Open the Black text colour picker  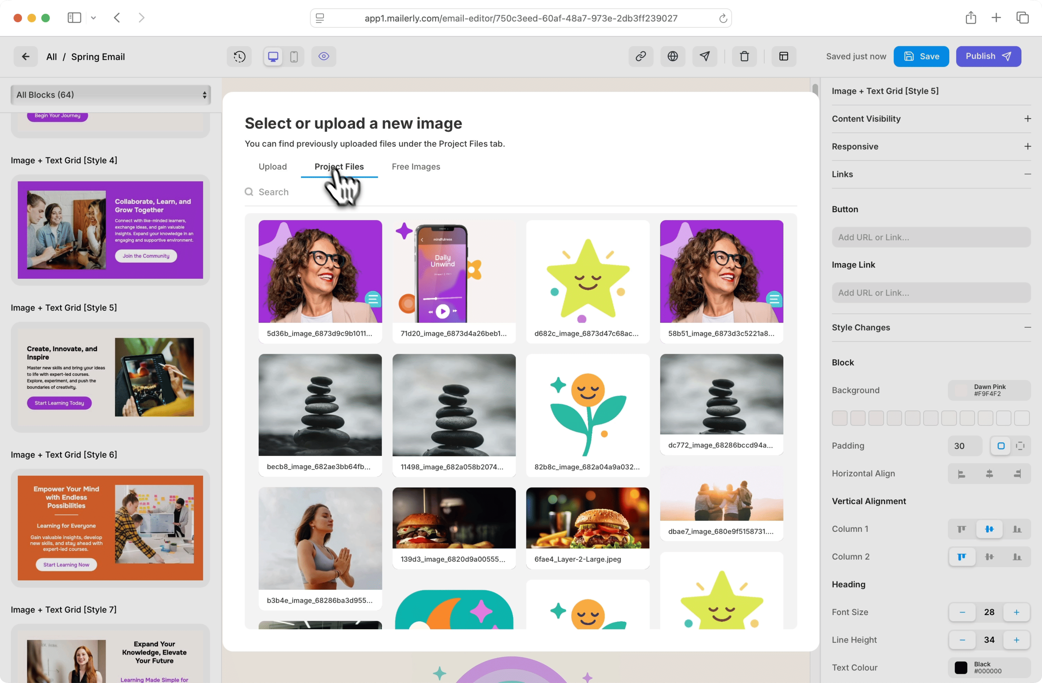989,667
